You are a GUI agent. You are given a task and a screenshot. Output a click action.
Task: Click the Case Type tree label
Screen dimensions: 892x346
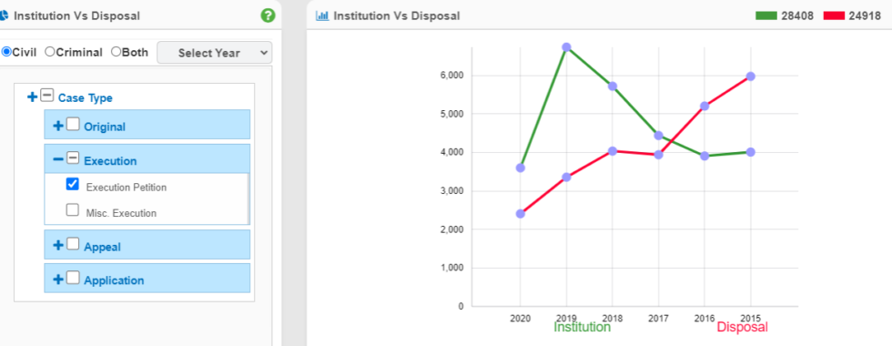pos(86,98)
